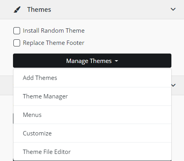Screen dimensions: 184x161
Task: Click the Manage Themes button
Action: coord(92,61)
